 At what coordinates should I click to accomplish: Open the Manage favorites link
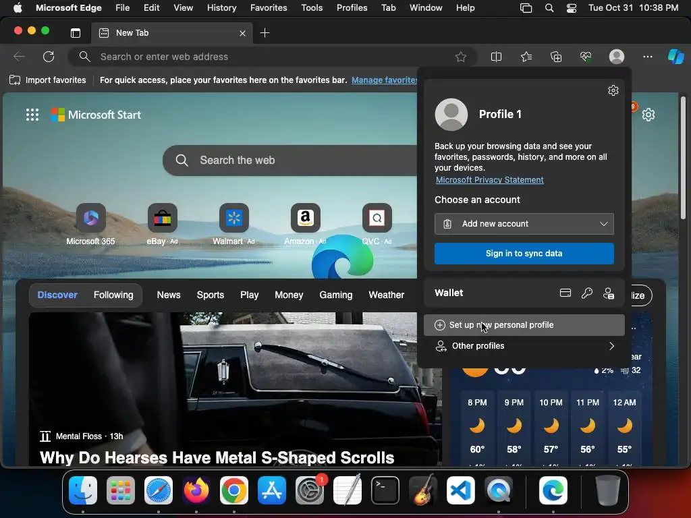click(384, 80)
